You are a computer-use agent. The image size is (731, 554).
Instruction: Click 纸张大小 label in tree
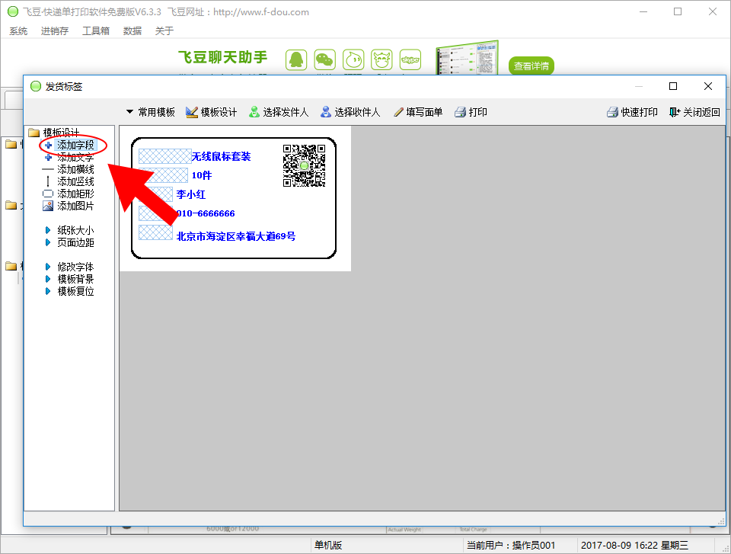point(75,230)
